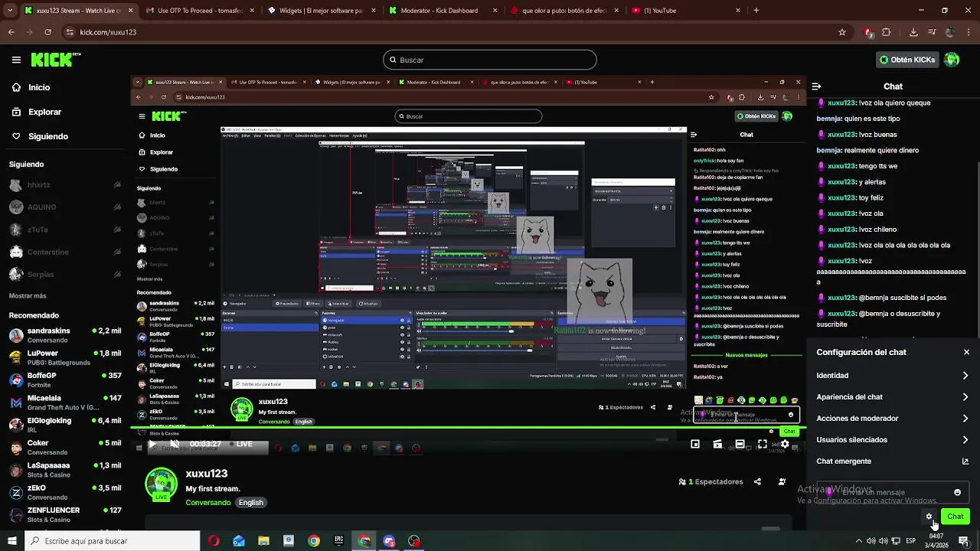Click the chat settings gear icon
Image resolution: width=980 pixels, height=551 pixels.
[x=929, y=517]
